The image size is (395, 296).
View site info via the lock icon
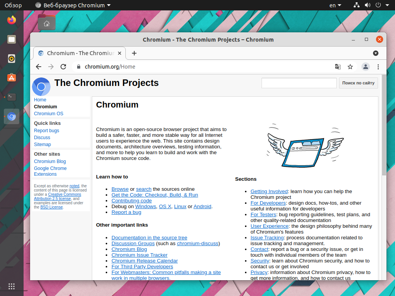[79, 67]
